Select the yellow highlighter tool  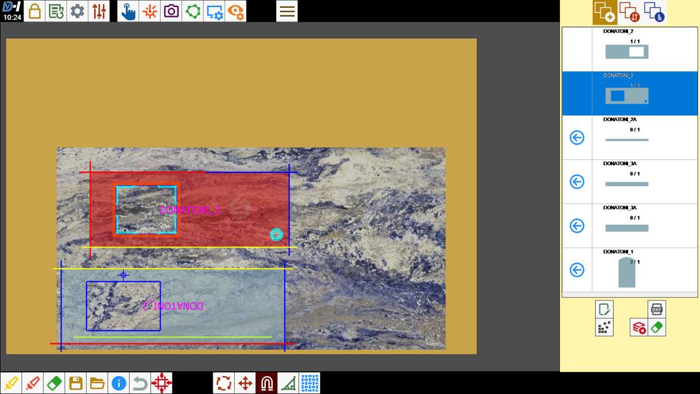point(11,383)
